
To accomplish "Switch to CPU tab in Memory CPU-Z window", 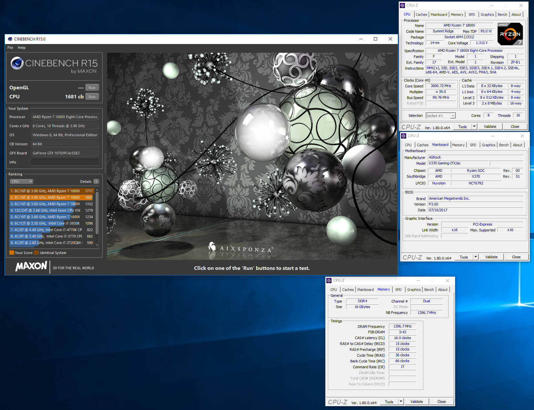I will click(333, 290).
